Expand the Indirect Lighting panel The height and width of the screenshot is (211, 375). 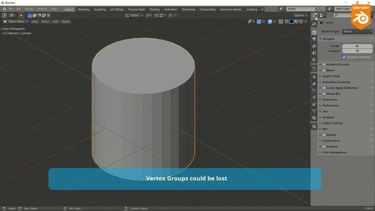[x=321, y=123]
